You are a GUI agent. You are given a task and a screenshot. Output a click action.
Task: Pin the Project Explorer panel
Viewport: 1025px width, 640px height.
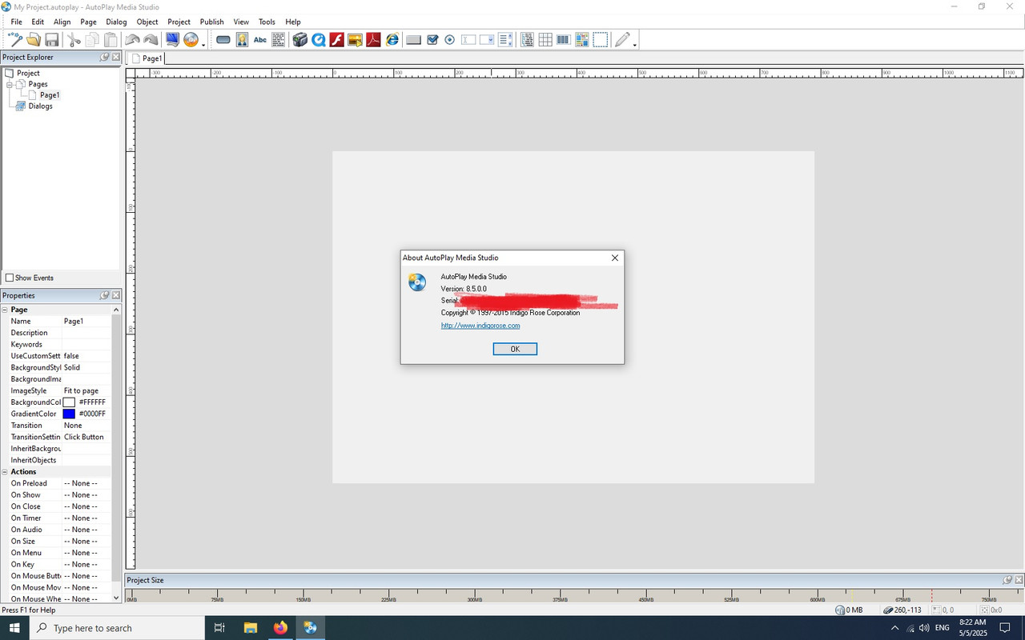click(105, 57)
